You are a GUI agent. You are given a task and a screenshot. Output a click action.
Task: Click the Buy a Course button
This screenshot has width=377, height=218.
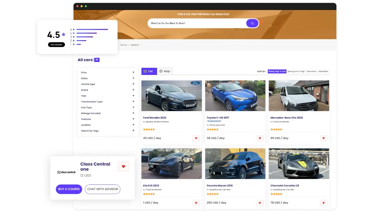(x=69, y=189)
